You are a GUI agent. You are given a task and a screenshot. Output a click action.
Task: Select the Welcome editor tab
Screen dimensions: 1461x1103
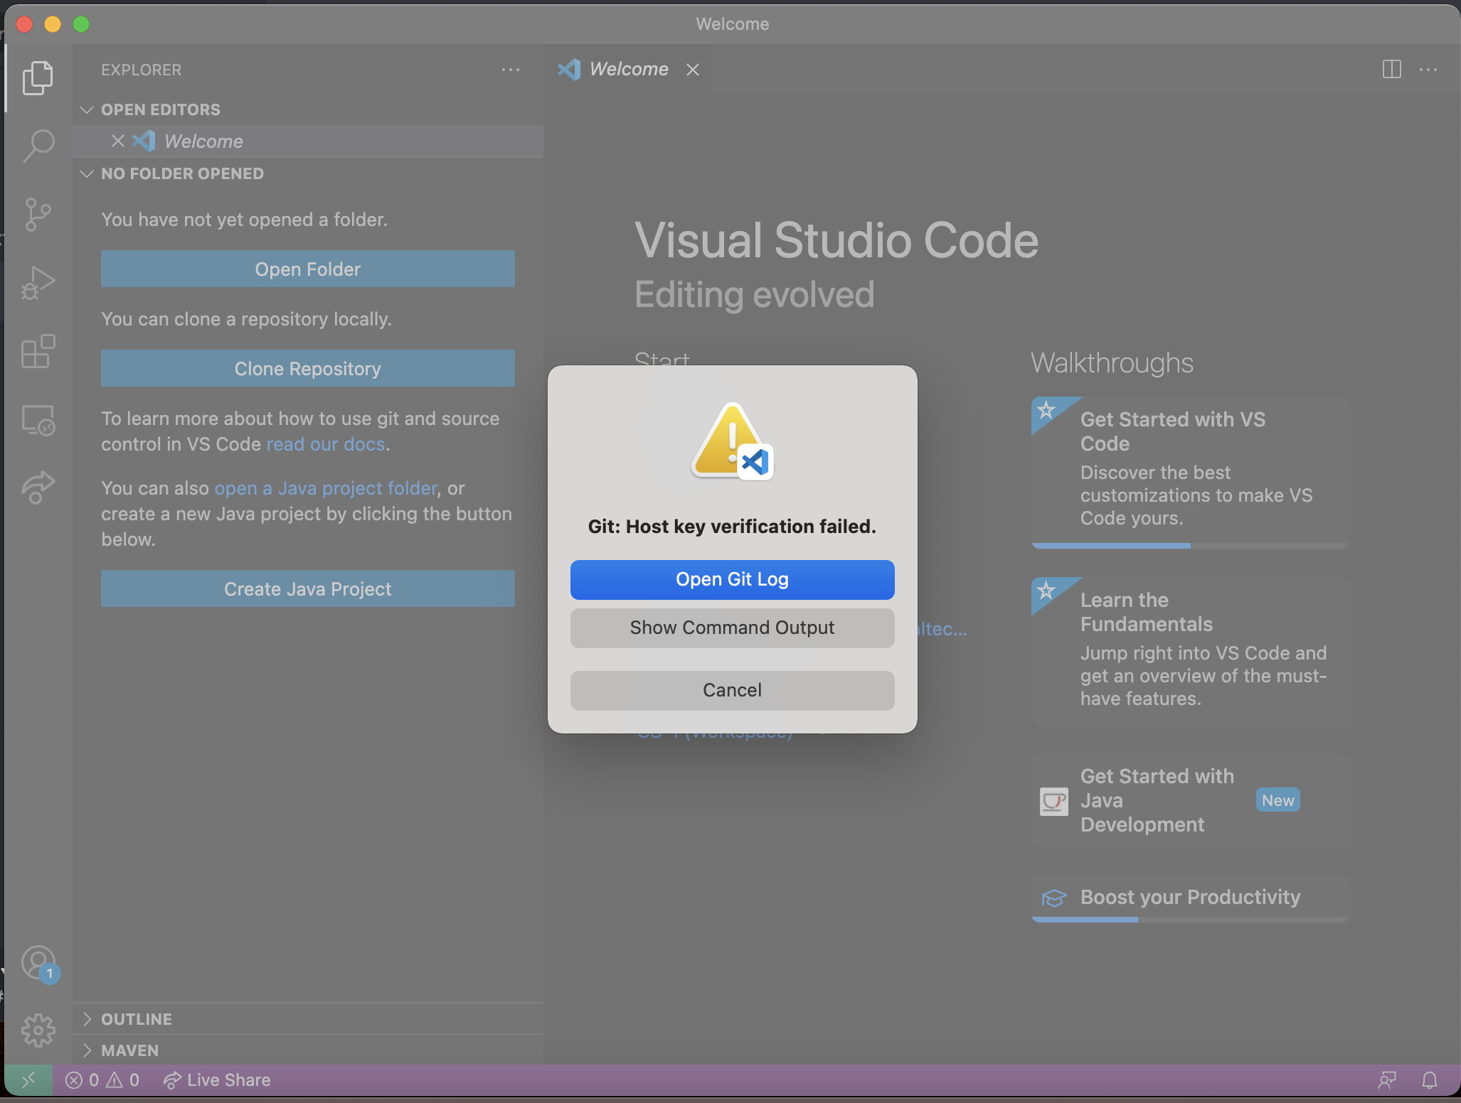click(628, 69)
